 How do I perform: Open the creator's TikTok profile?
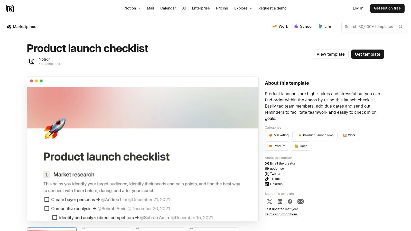pos(275,179)
